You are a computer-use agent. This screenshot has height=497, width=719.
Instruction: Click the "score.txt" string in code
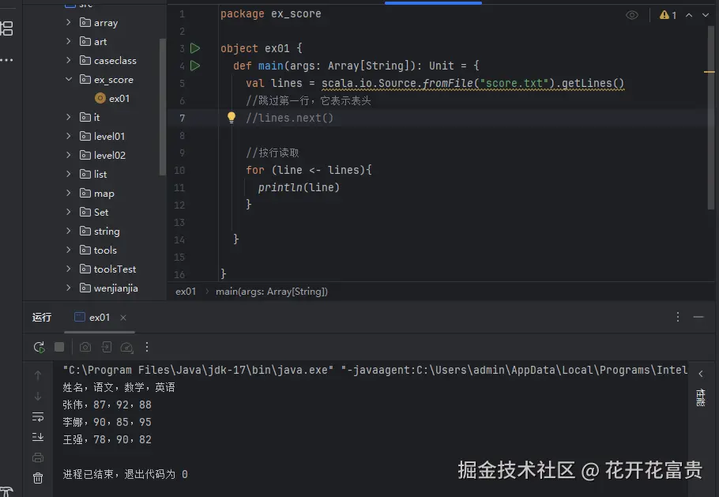point(514,84)
